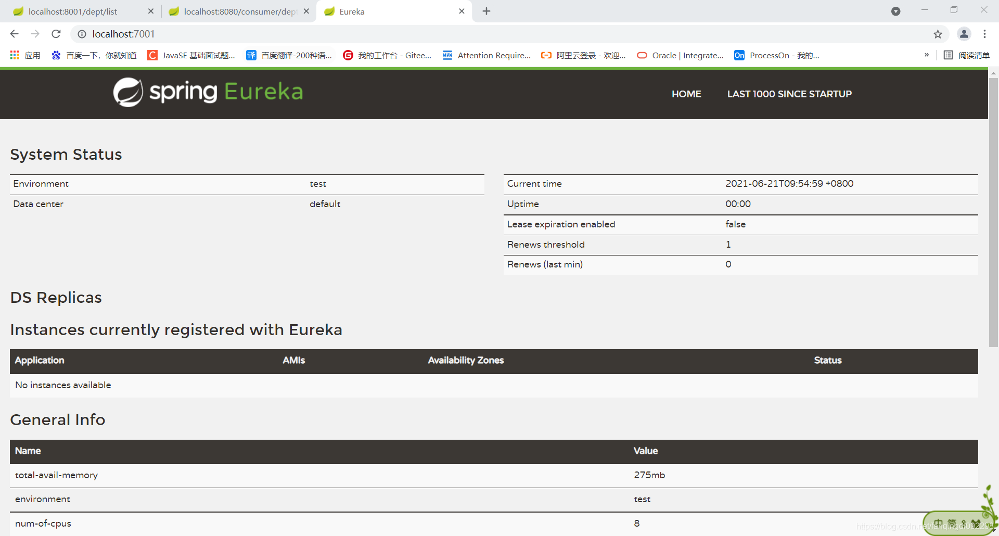This screenshot has width=999, height=536.
Task: Click the Status column header
Action: [x=828, y=360]
